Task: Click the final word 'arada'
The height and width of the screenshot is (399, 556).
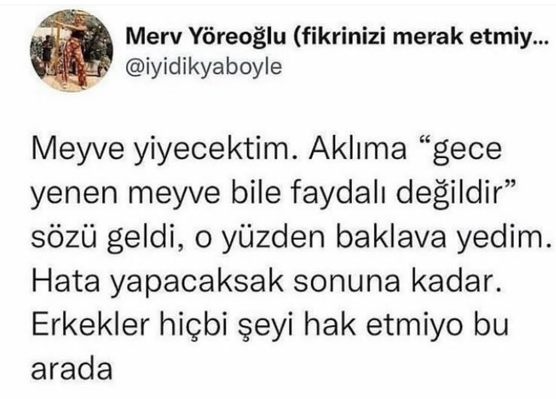Action: tap(72, 370)
